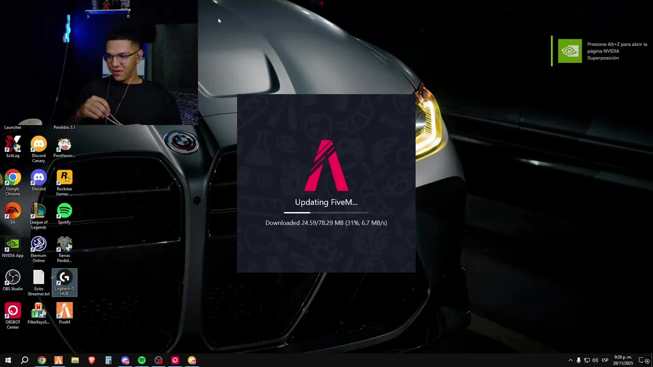
Task: Open Google Chrome desktop shortcut
Action: tap(13, 183)
